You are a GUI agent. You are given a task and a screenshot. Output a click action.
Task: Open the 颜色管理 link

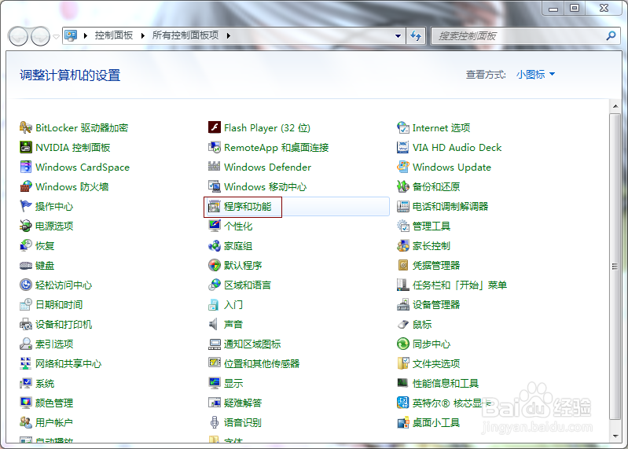pos(54,403)
